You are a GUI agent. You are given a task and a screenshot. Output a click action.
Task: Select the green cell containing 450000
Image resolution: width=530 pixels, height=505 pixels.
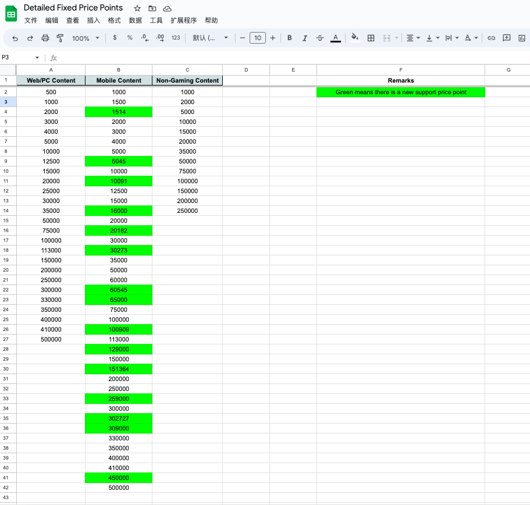coord(119,478)
